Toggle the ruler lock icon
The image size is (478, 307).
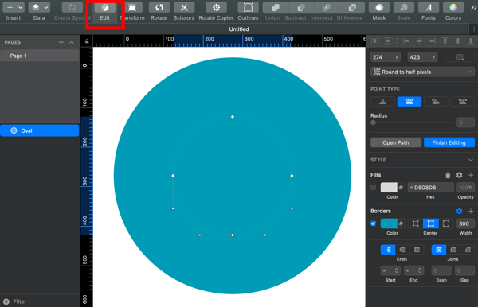click(x=87, y=41)
